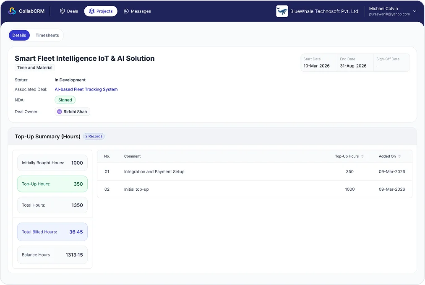Switch to the Details tab

click(19, 35)
